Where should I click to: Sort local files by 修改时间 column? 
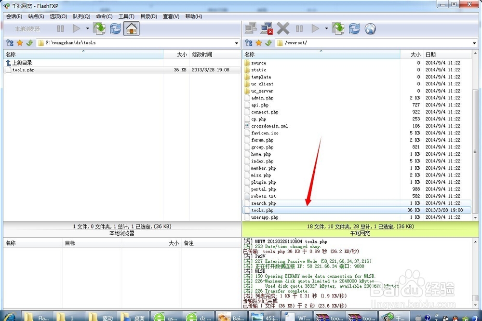[x=215, y=54]
